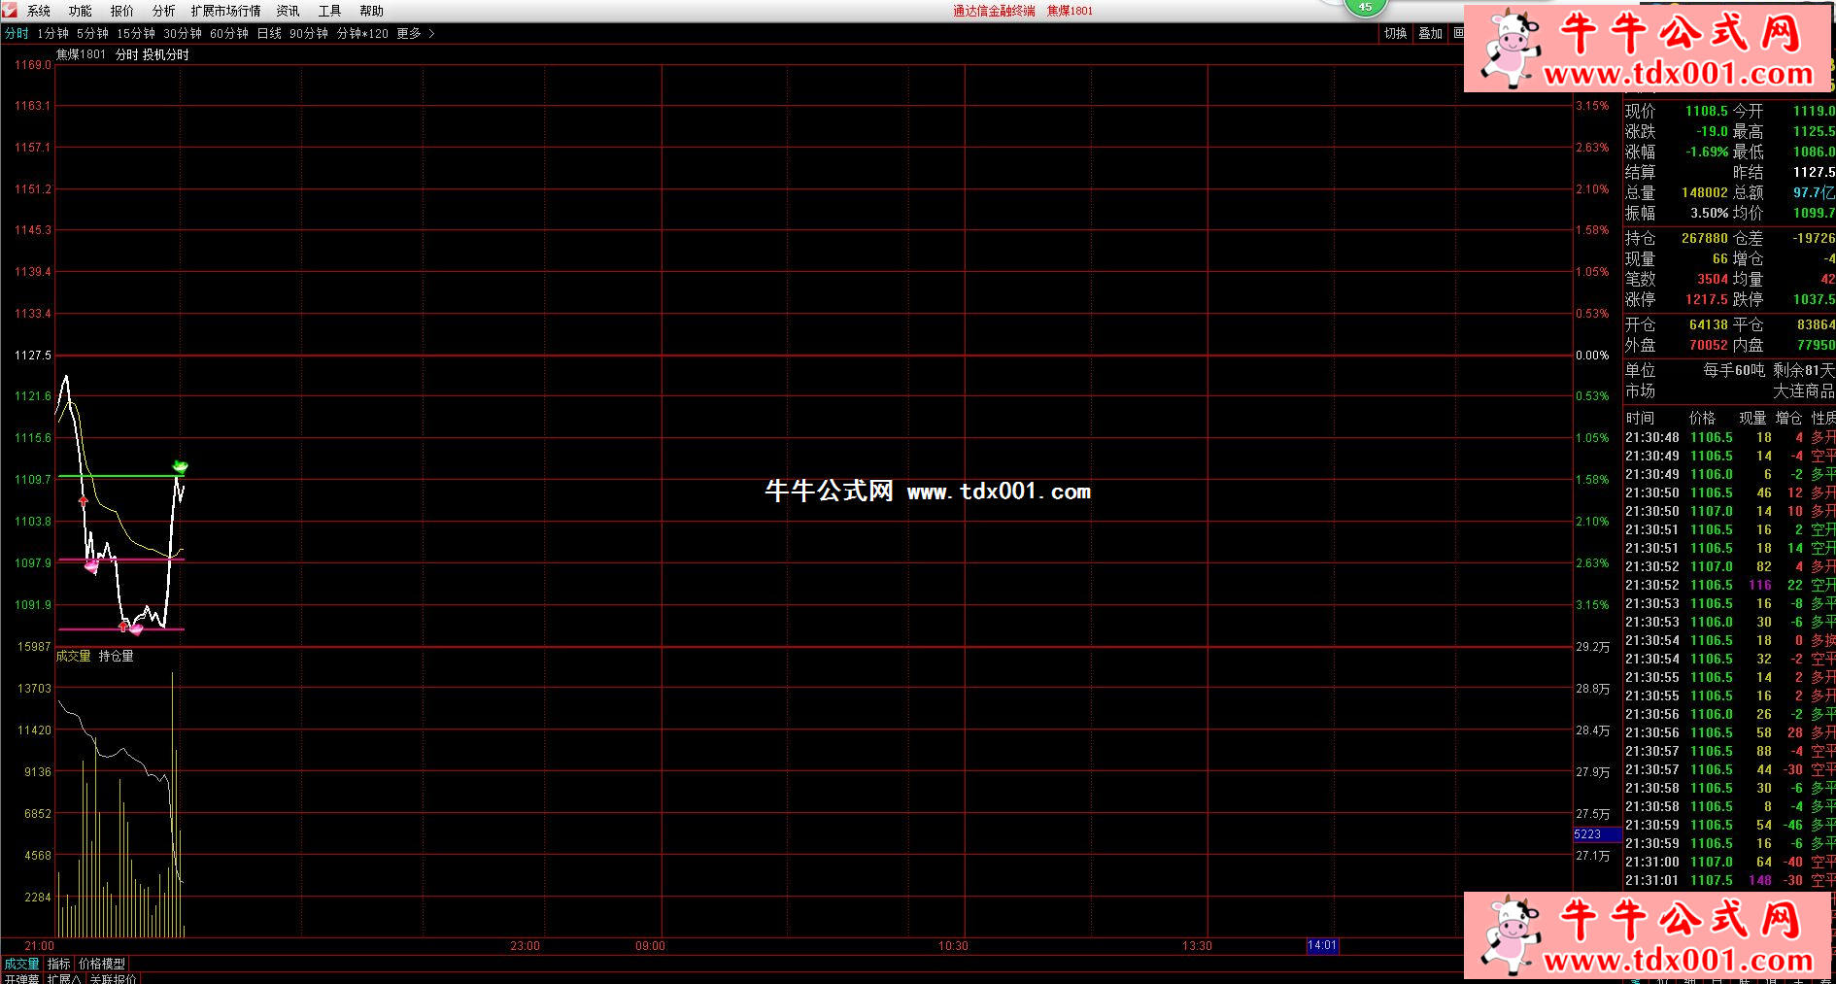This screenshot has width=1836, height=984.
Task: Open the 工具 menu
Action: tap(329, 11)
